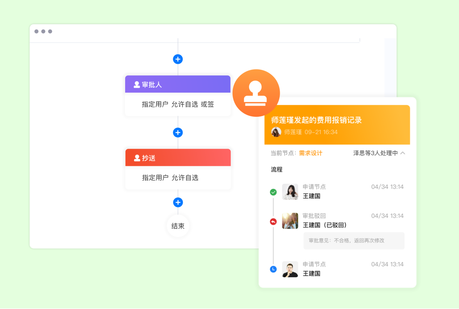Click the plus button between 审批人 and 抄送
459x309 pixels.
point(178,133)
